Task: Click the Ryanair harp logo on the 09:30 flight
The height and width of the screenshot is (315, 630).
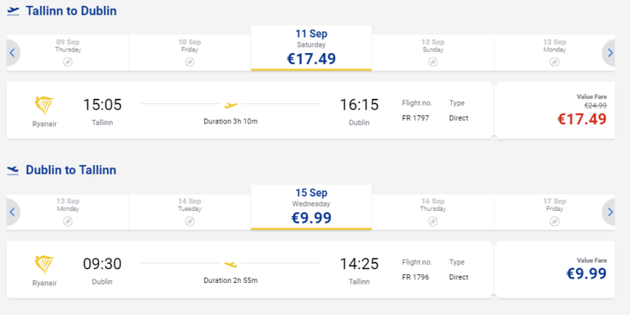Action: [x=44, y=265]
